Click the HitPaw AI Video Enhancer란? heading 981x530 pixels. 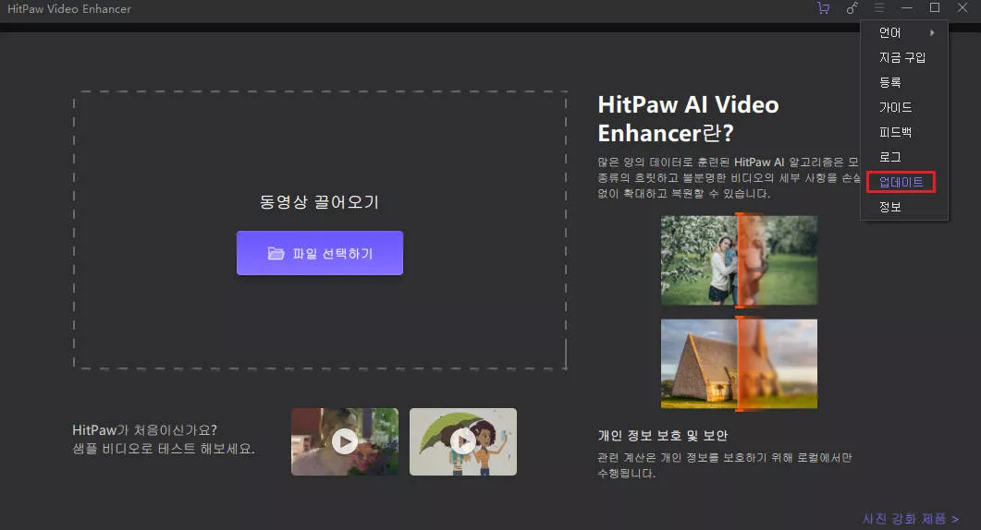click(688, 119)
